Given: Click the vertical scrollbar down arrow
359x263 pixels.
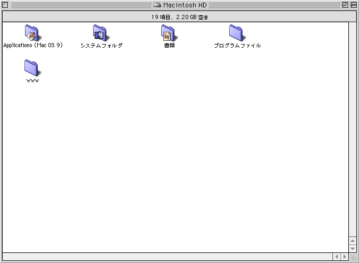Looking at the screenshot, I should click(x=353, y=248).
